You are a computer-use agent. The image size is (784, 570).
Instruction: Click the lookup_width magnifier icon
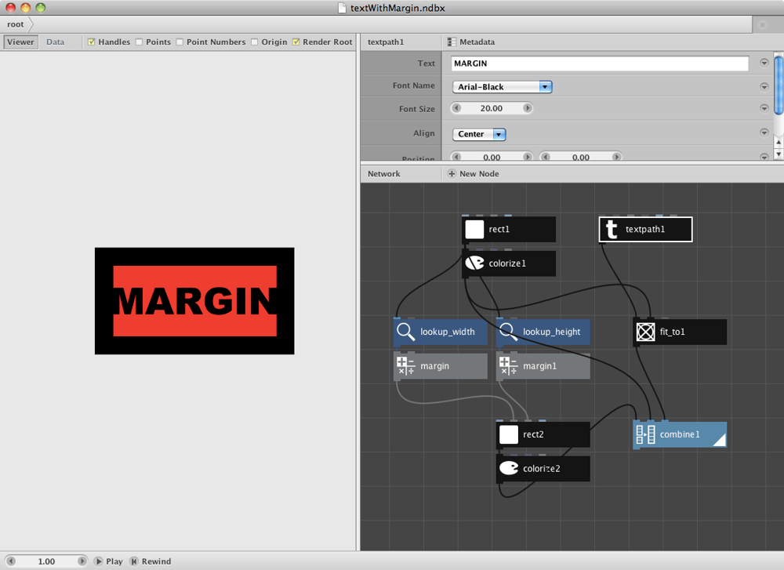pyautogui.click(x=405, y=332)
